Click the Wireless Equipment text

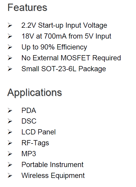click(x=53, y=176)
